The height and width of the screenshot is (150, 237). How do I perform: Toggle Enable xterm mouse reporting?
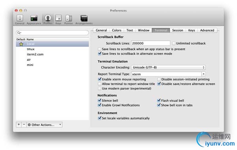(100, 79)
